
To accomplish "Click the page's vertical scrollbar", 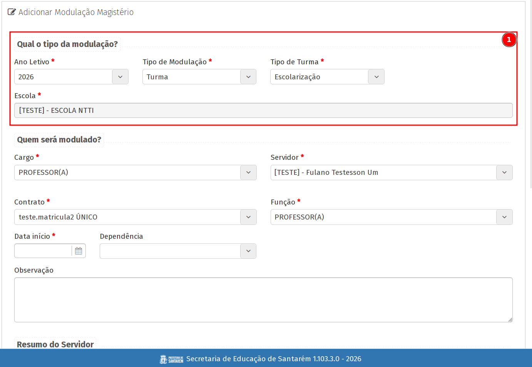I will click(530, 96).
